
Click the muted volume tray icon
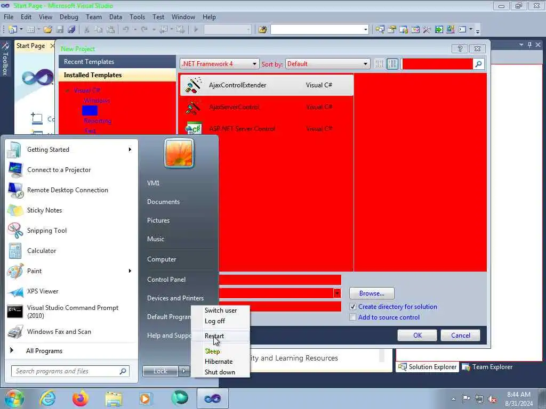pos(492,399)
